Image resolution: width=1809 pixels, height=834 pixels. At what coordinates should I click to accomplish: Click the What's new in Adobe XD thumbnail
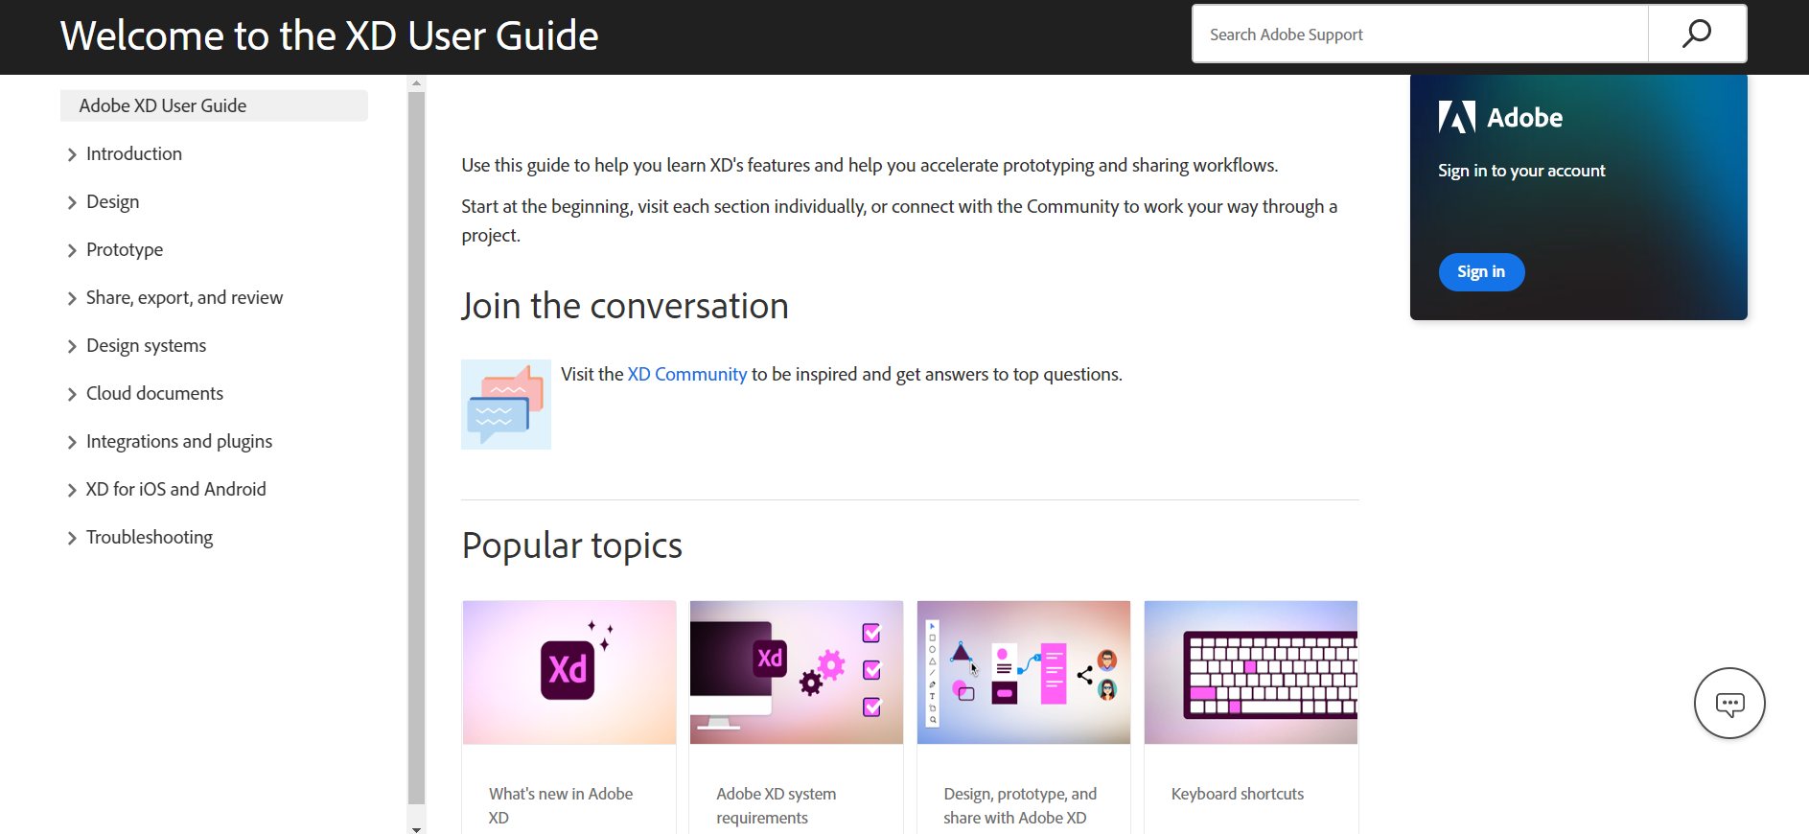[x=568, y=672]
